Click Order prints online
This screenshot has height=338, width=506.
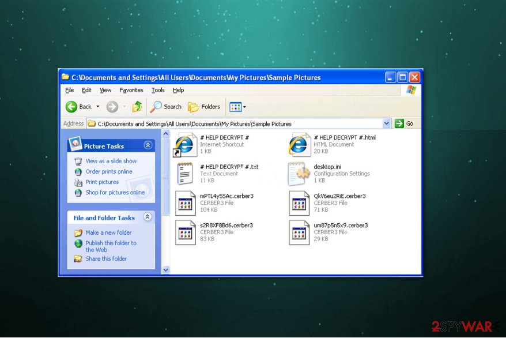(109, 171)
